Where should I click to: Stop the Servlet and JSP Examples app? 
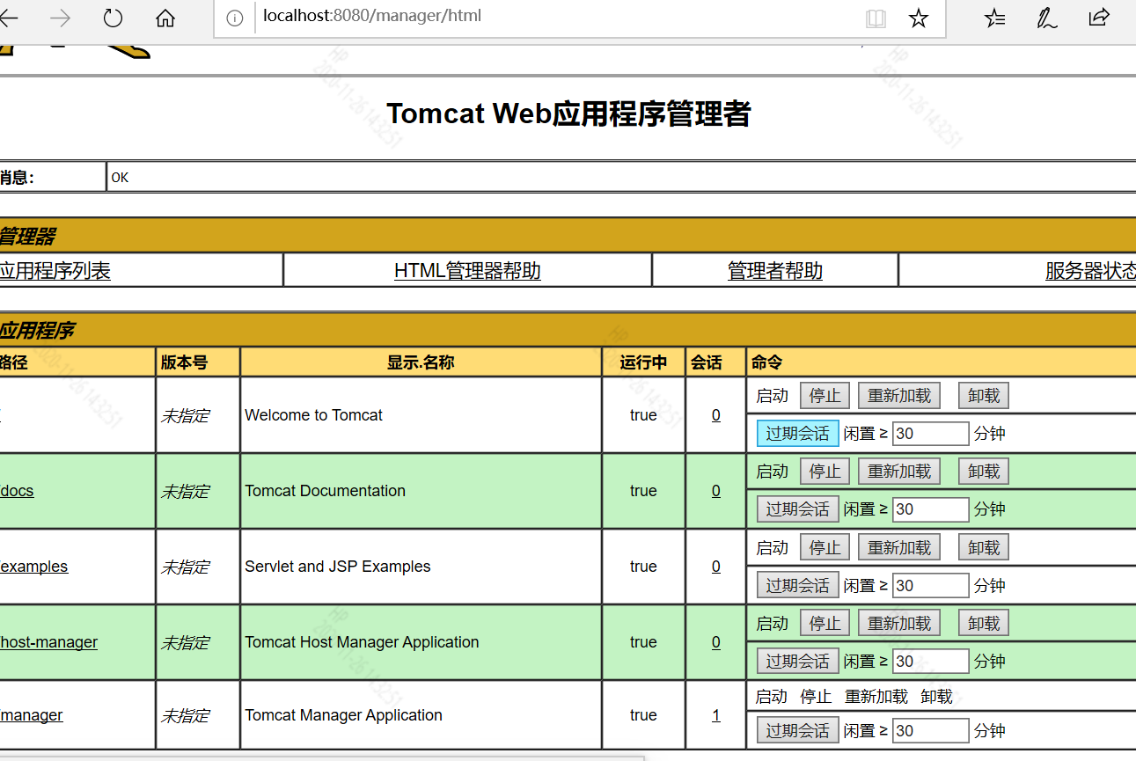click(x=825, y=547)
